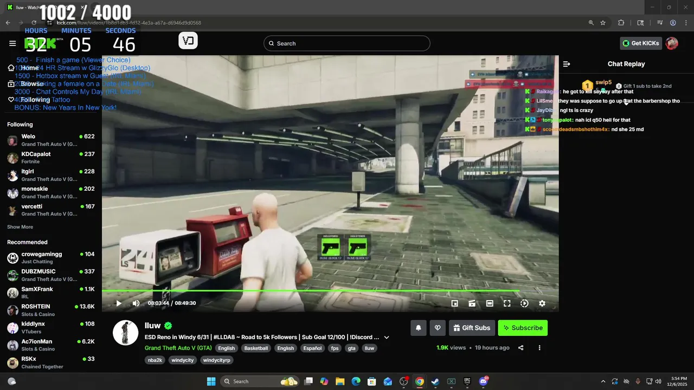Collapse the Chat Replay panel
Image resolution: width=694 pixels, height=390 pixels.
point(567,64)
